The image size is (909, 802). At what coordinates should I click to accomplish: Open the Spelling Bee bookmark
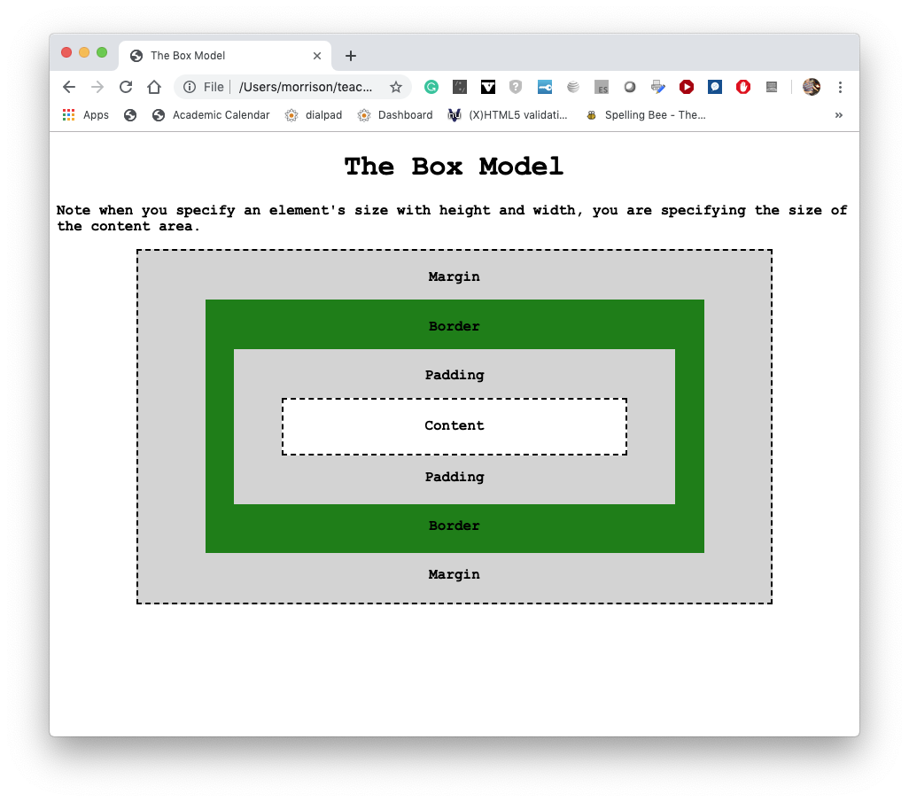tap(646, 115)
